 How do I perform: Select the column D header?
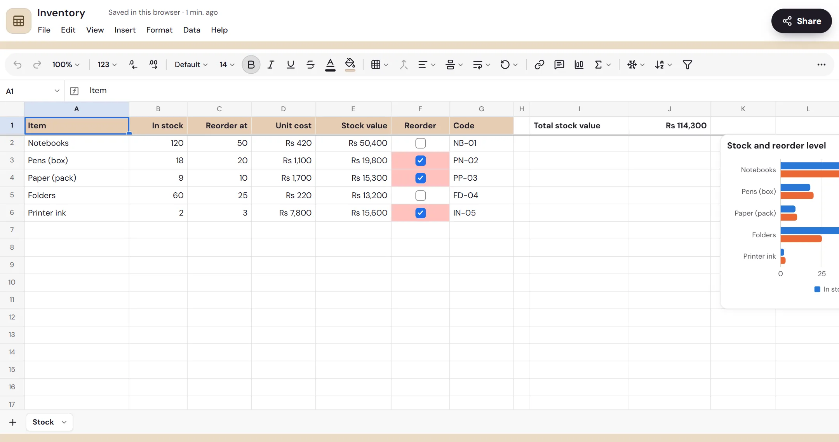(283, 109)
